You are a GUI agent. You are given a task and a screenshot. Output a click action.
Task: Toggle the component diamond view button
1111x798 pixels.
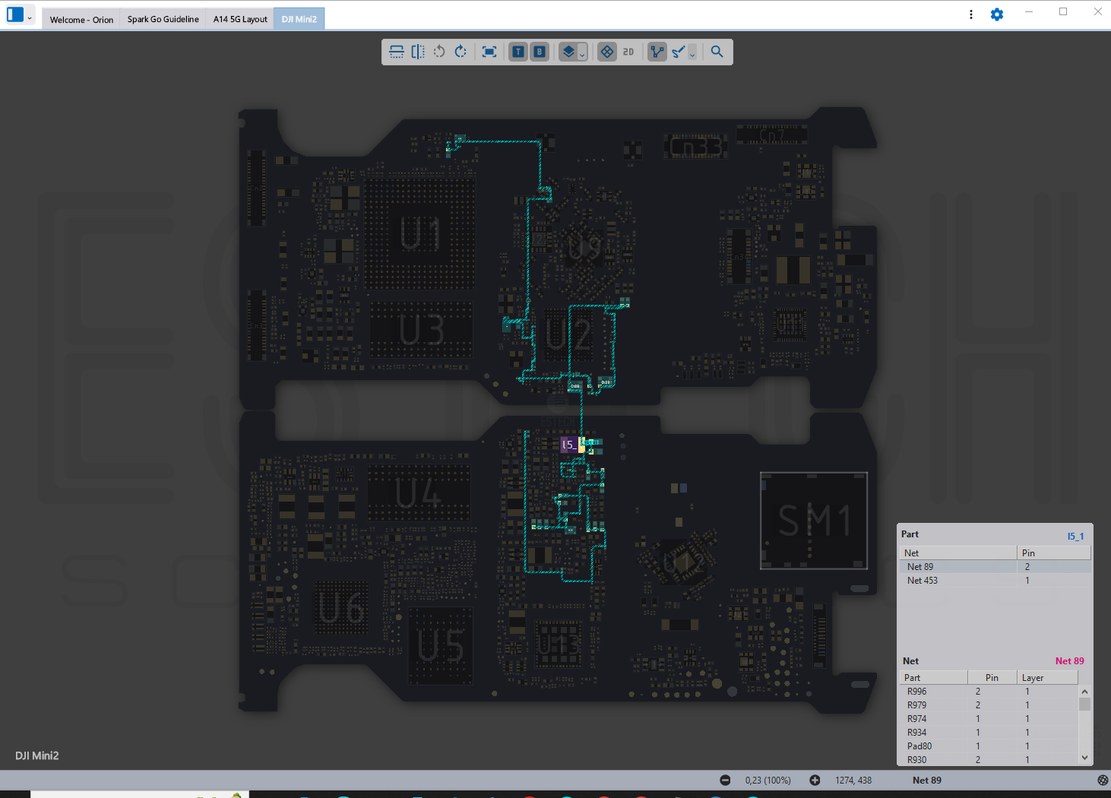(606, 52)
